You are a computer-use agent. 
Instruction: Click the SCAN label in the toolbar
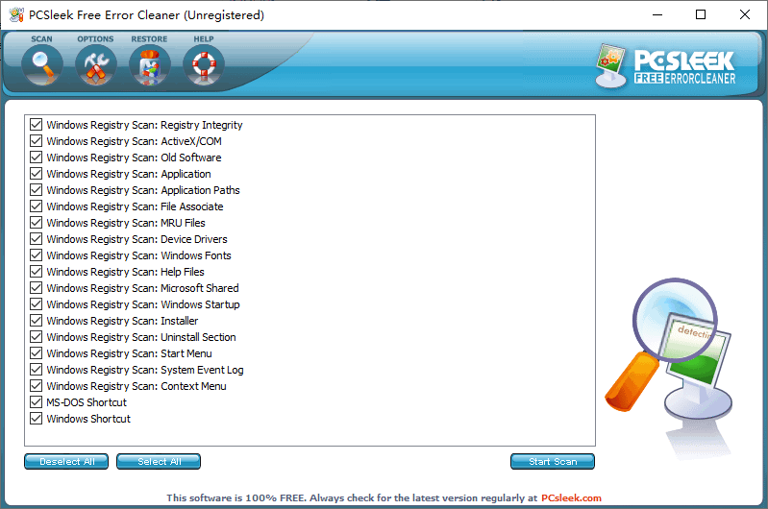[x=41, y=38]
